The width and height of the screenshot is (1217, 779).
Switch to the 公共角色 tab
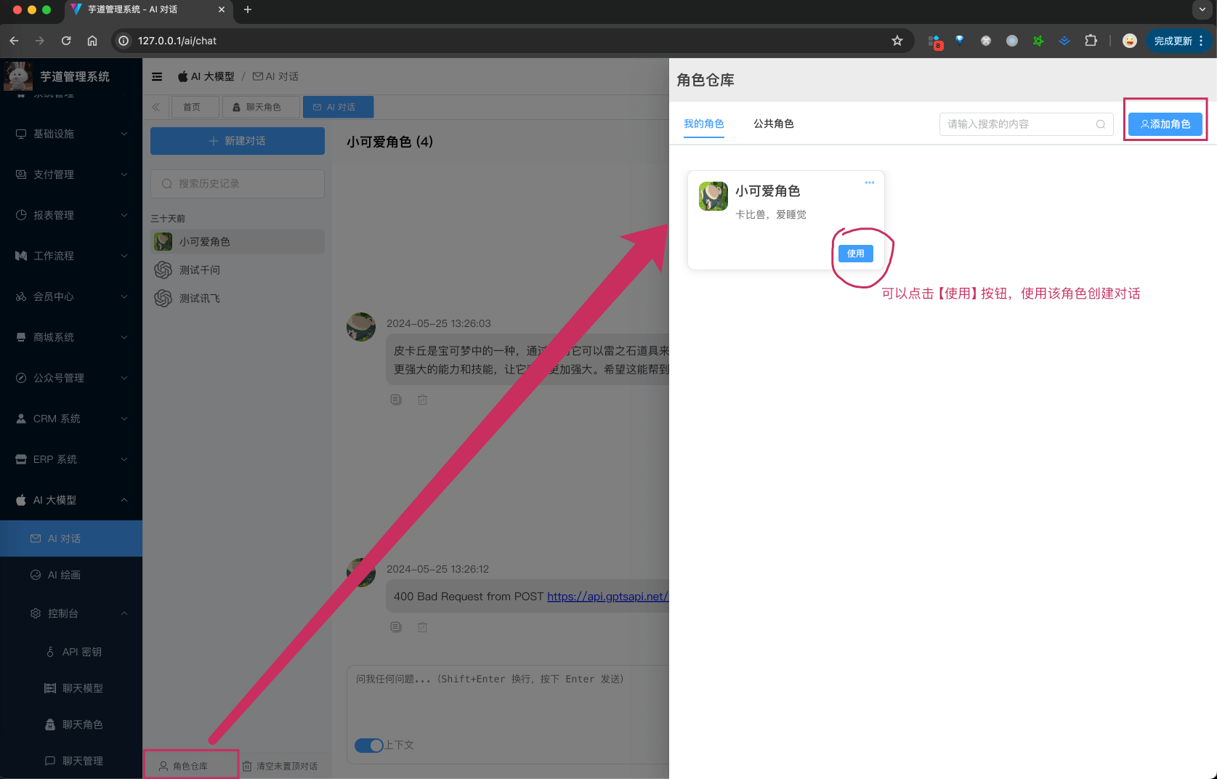click(x=774, y=124)
